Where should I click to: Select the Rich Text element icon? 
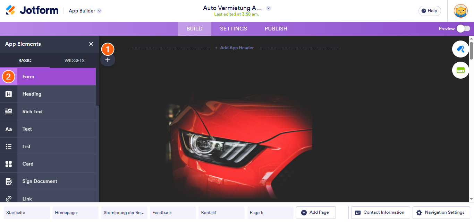[9, 112]
